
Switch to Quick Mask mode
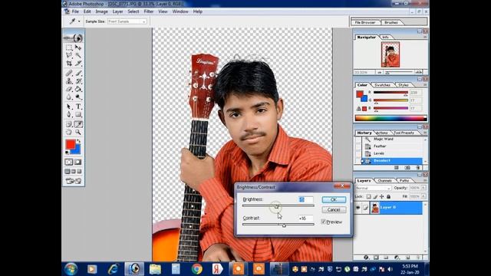click(78, 162)
